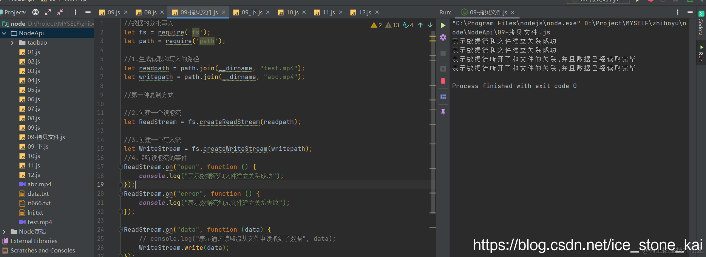
Task: Hide the Project tool window
Action: (88, 12)
